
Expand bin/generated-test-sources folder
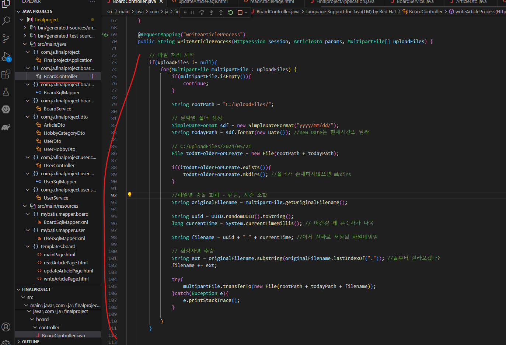point(25,36)
